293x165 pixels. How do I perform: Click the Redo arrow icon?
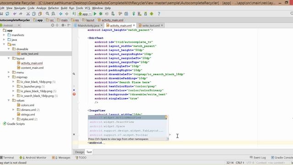(x=21, y=14)
